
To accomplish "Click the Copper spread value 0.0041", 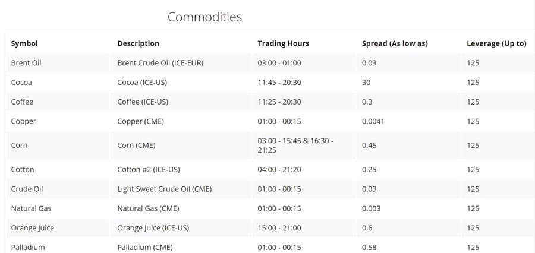I will (373, 121).
